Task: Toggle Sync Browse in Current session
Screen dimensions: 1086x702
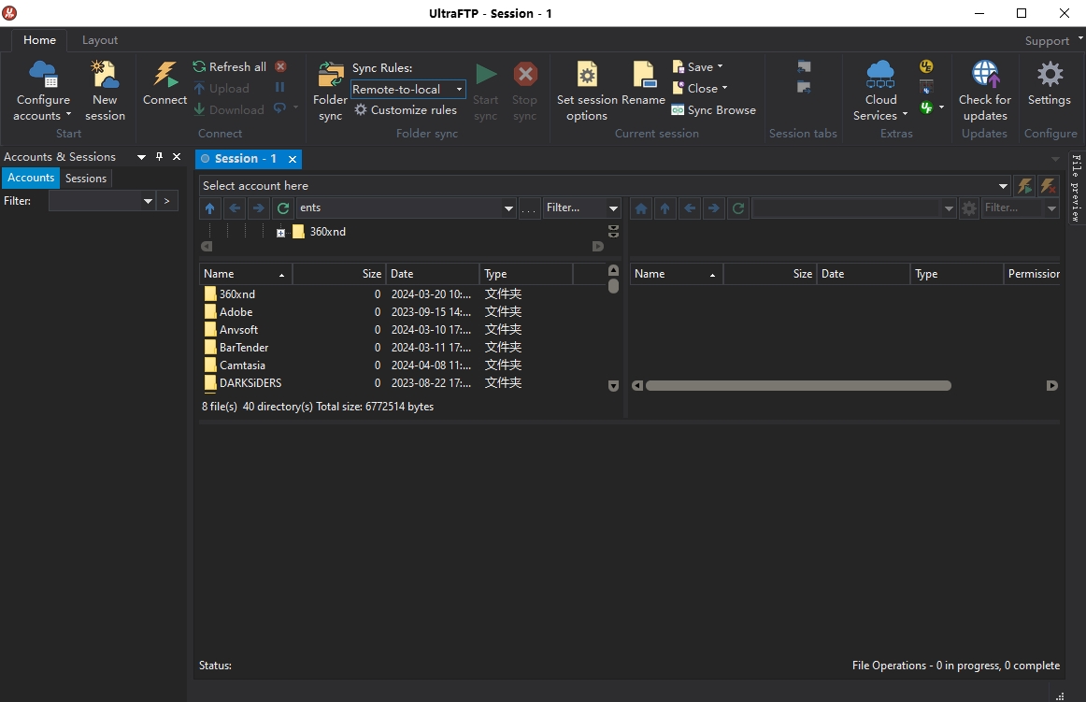Action: pyautogui.click(x=713, y=109)
